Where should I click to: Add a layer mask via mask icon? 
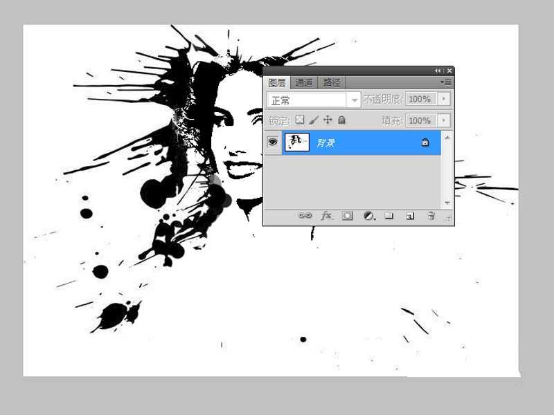[x=348, y=216]
